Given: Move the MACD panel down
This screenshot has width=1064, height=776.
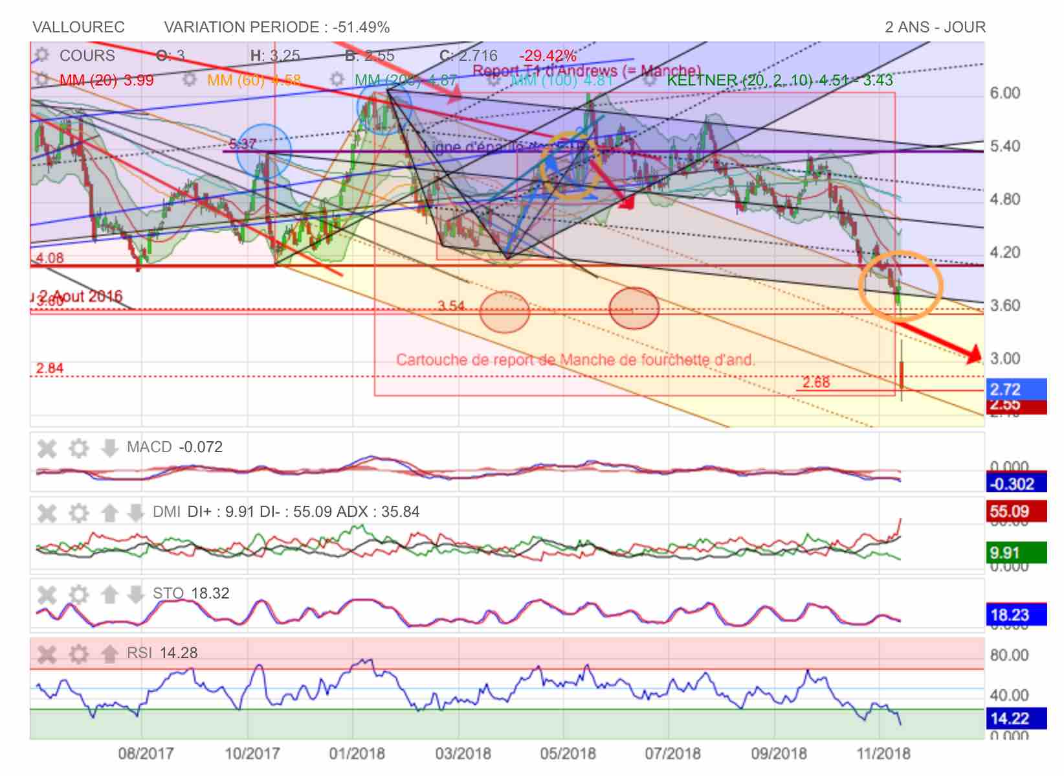Looking at the screenshot, I should (x=109, y=448).
